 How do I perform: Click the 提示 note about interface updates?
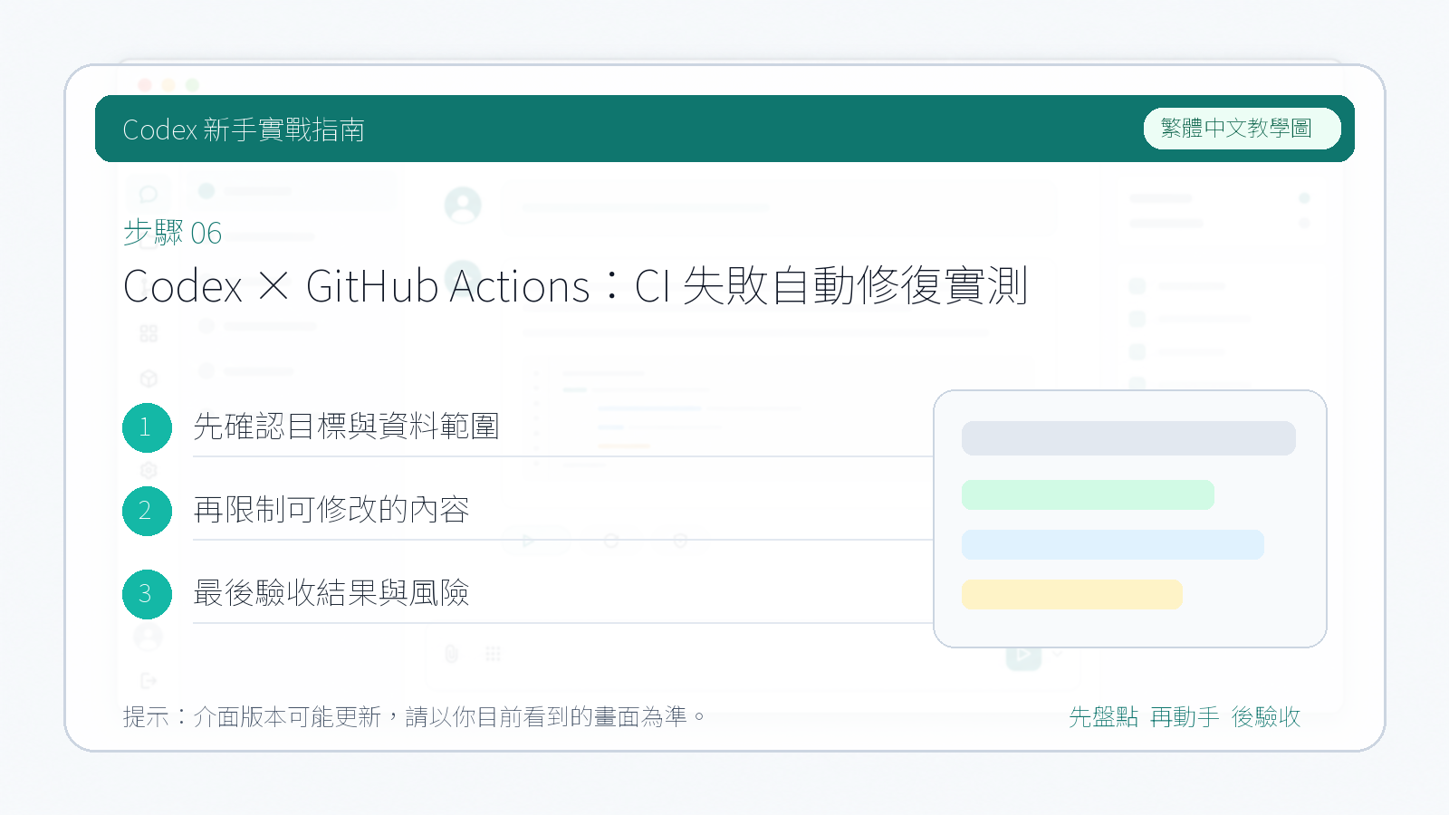[414, 717]
